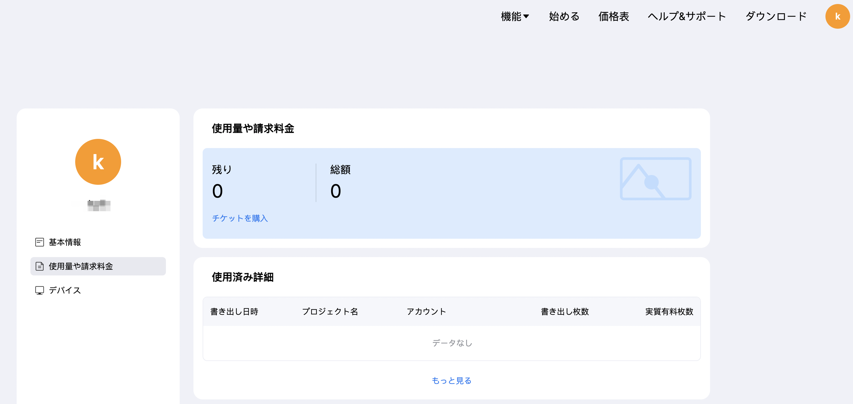
Task: Select デバイス in the sidebar
Action: [65, 290]
